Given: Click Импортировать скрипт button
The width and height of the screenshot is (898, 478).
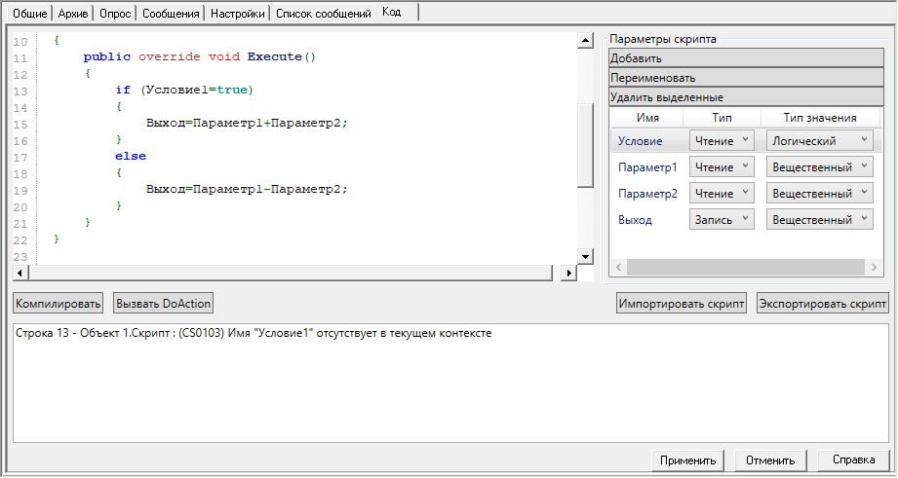Looking at the screenshot, I should click(x=681, y=304).
